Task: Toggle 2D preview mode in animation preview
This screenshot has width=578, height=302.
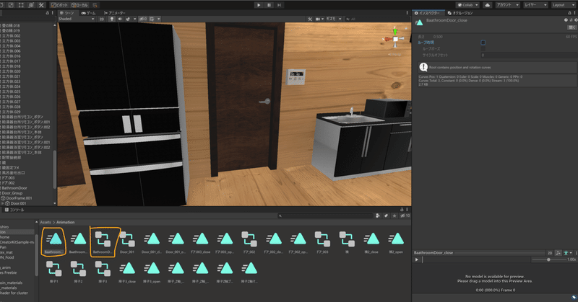Action: [550, 253]
